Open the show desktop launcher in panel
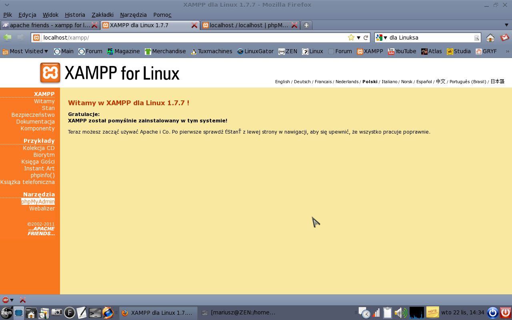This screenshot has height=320, width=512. (19, 312)
